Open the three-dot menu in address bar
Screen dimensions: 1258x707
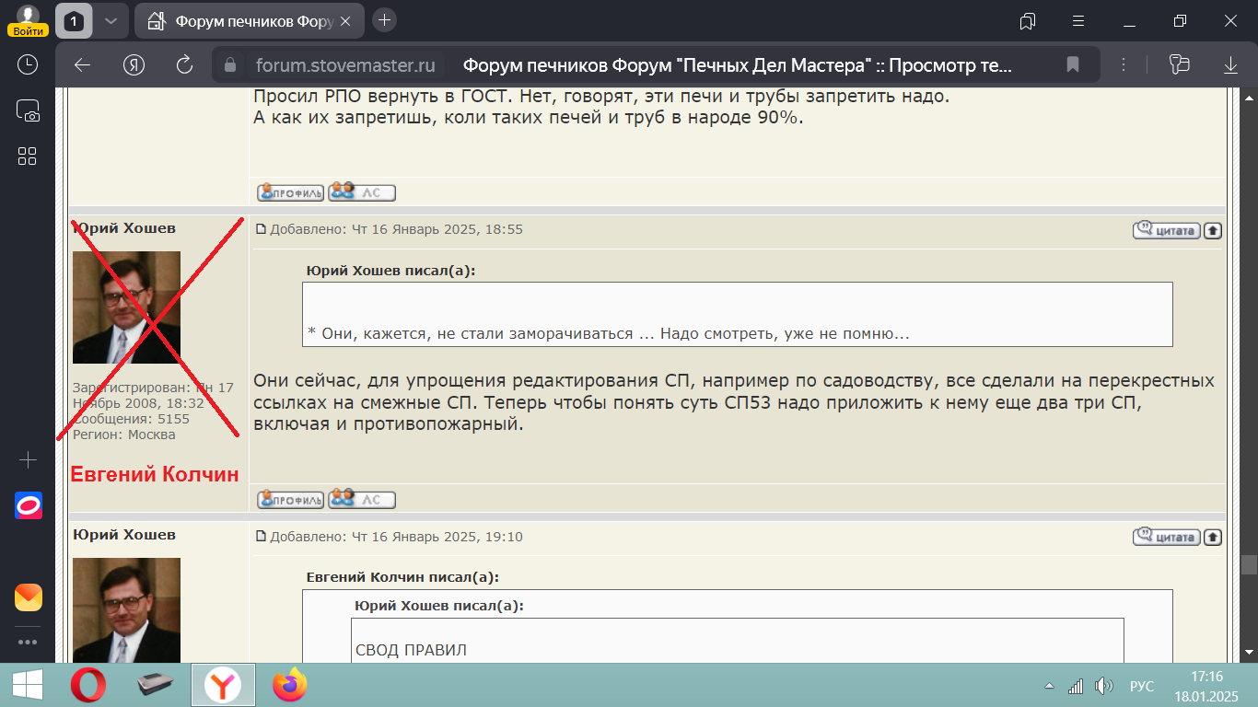pos(1124,64)
